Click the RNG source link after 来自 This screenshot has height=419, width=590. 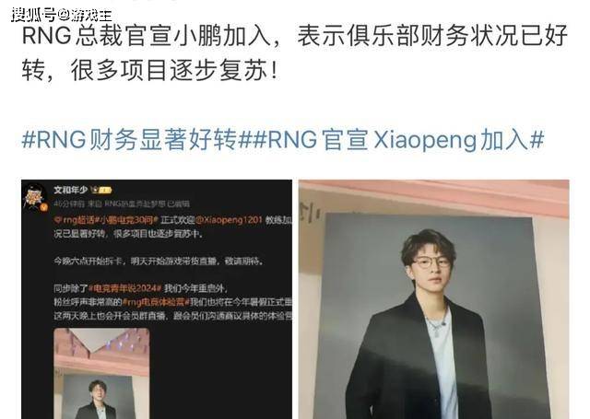point(136,204)
